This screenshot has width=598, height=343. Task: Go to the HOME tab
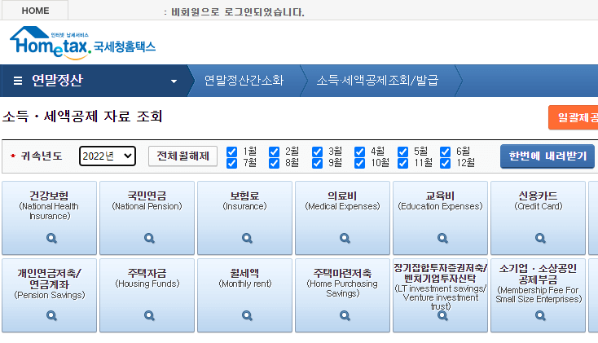click(35, 11)
